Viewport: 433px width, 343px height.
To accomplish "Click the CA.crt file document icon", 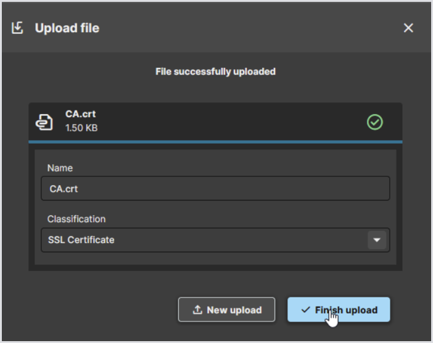I will pos(44,122).
